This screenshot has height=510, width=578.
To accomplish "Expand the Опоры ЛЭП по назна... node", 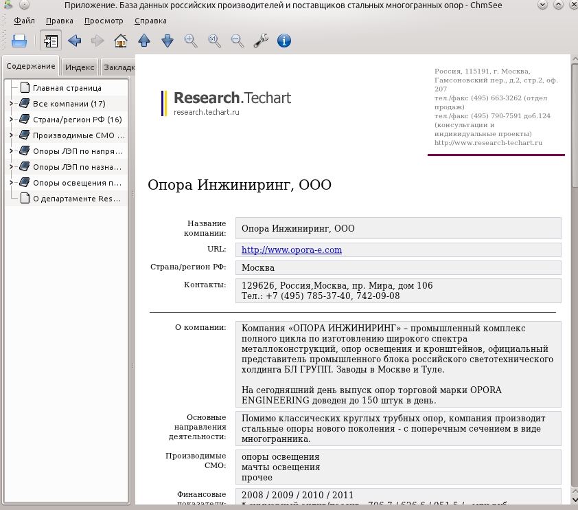I will (11, 167).
